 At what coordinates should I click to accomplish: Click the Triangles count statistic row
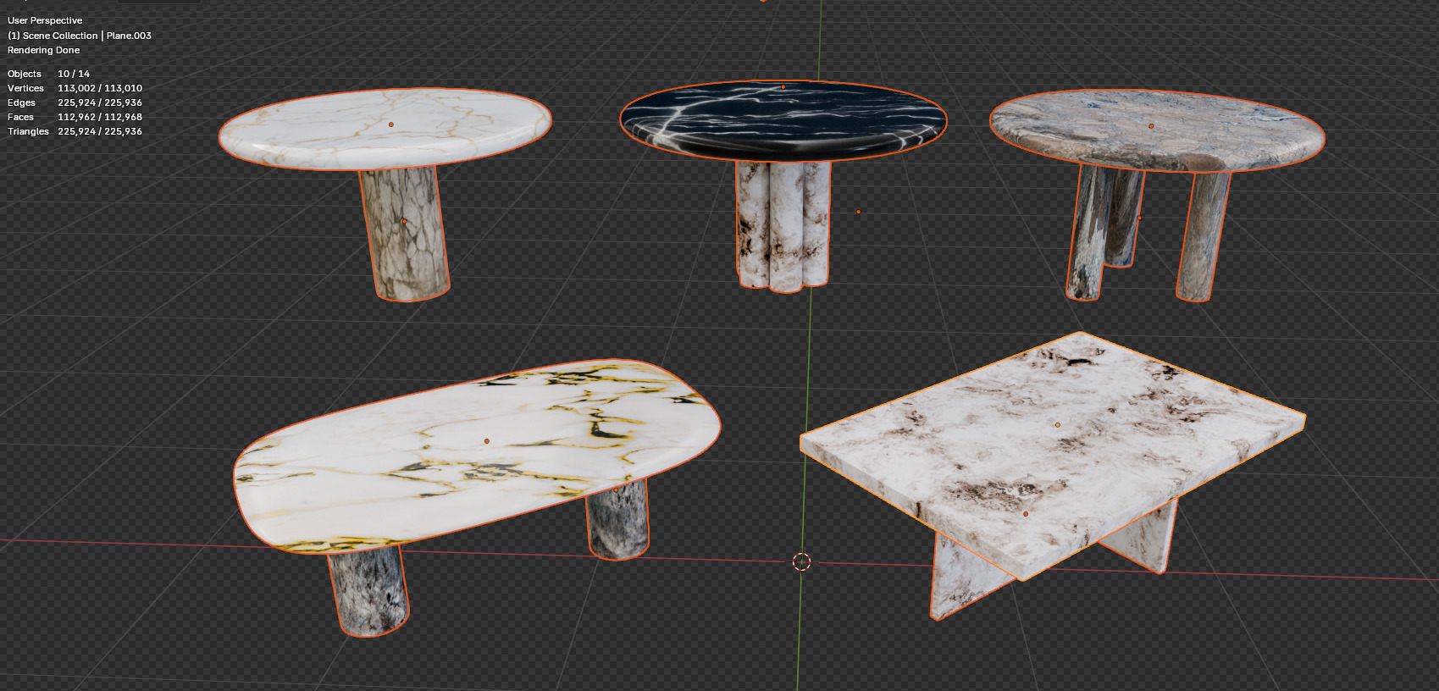coord(75,131)
